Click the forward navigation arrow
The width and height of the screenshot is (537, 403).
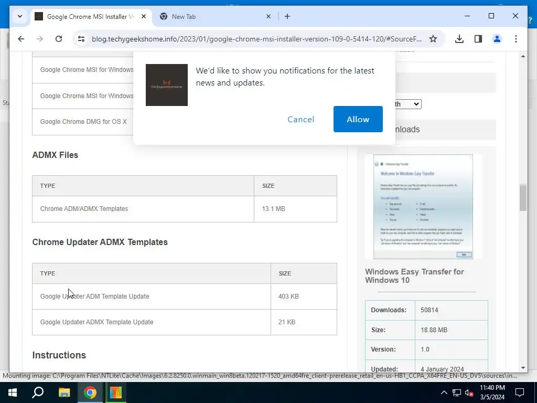40,39
